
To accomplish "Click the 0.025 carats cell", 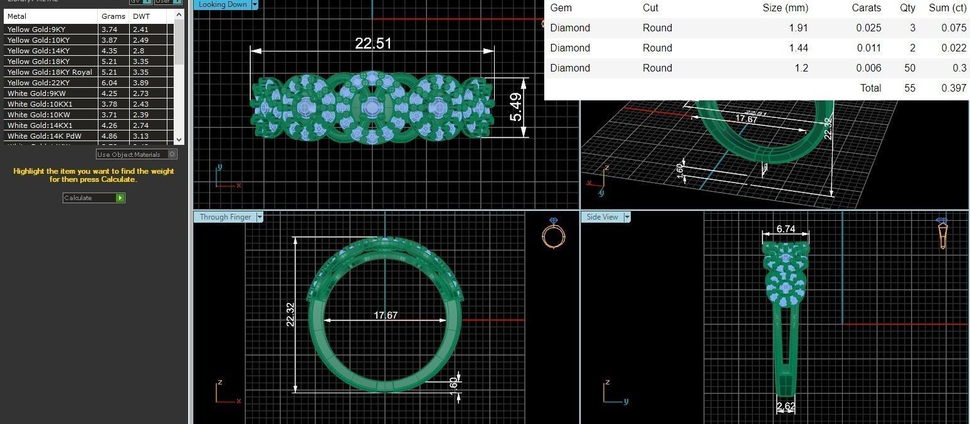I will point(868,28).
